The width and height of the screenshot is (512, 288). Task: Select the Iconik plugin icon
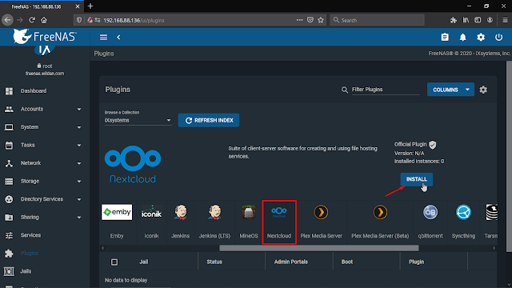pos(151,213)
